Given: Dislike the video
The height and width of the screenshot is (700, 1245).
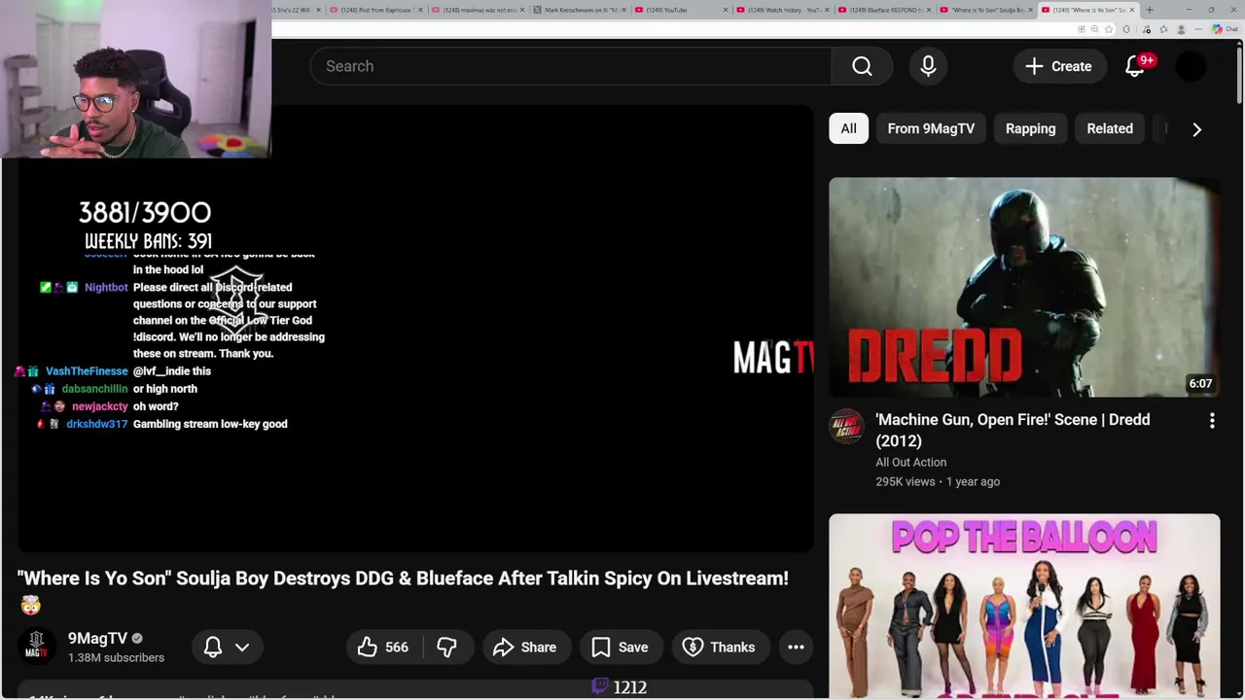Looking at the screenshot, I should point(446,647).
